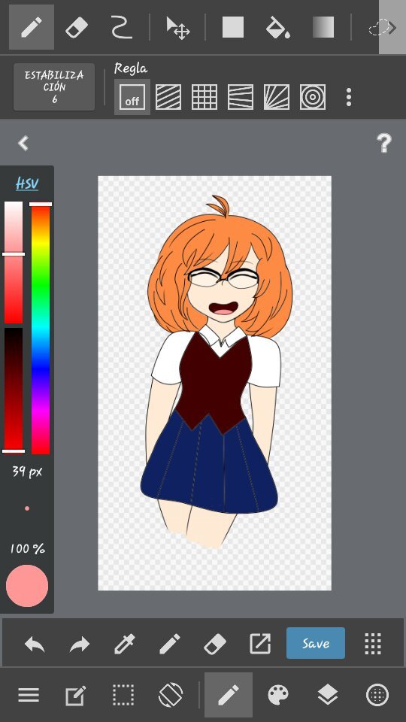
Task: Select the Fill bucket tool
Action: coord(277,27)
